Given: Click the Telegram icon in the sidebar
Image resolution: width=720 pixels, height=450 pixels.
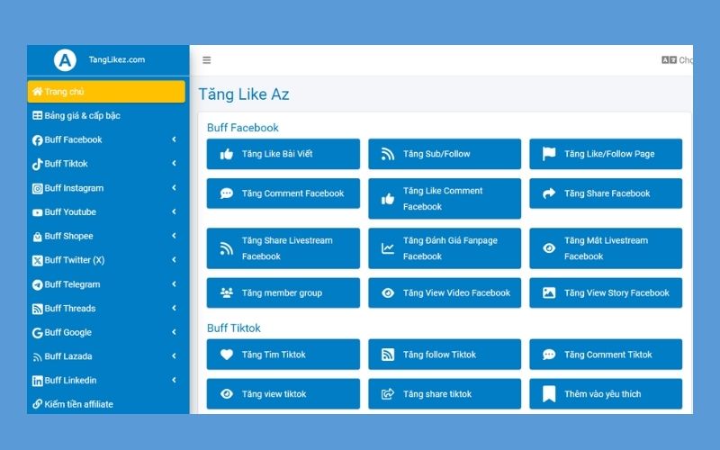Looking at the screenshot, I should click(37, 284).
